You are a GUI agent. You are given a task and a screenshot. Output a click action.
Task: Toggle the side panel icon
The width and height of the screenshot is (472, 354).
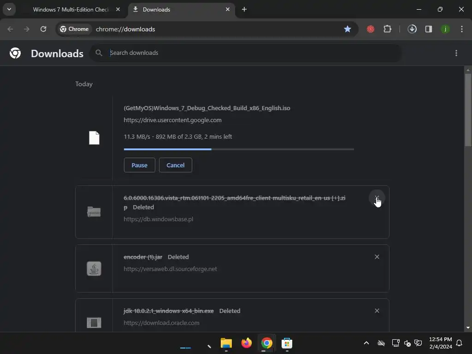[429, 29]
